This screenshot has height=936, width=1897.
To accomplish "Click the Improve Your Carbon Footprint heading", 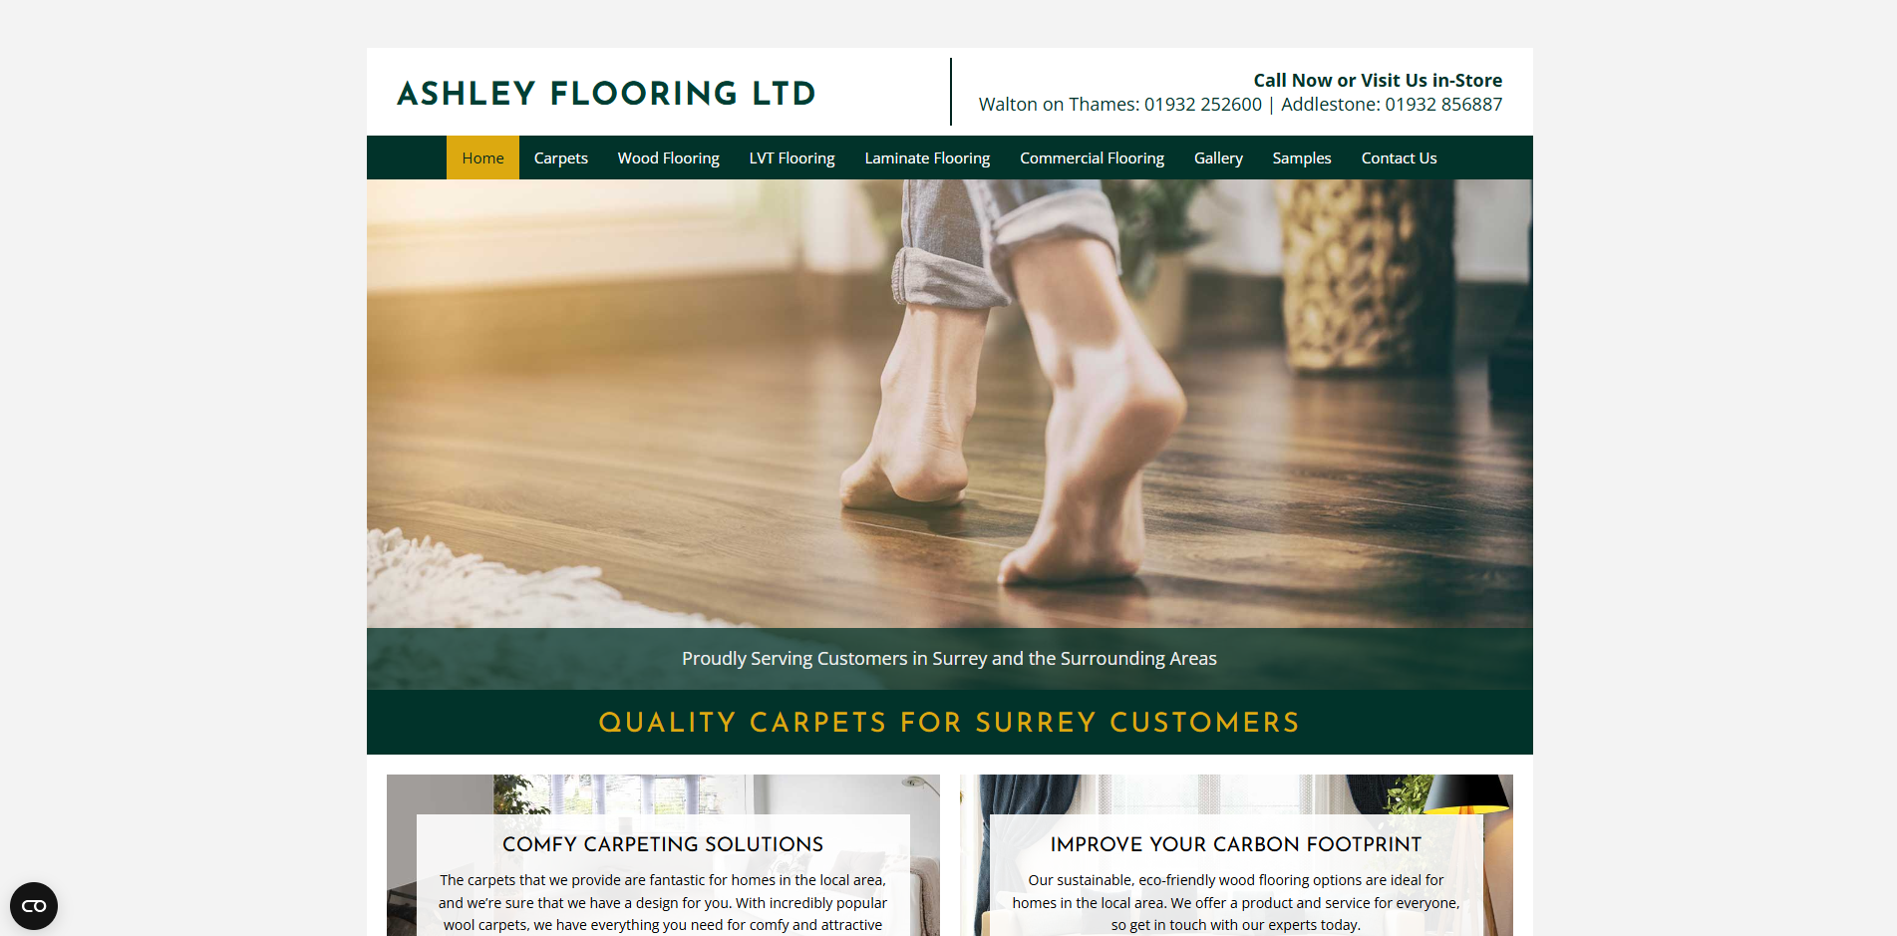I will pyautogui.click(x=1236, y=844).
